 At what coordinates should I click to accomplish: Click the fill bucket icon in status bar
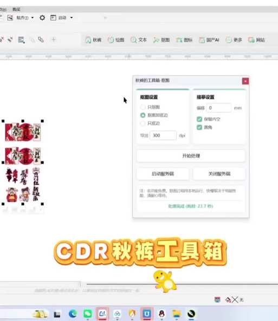(x=228, y=300)
